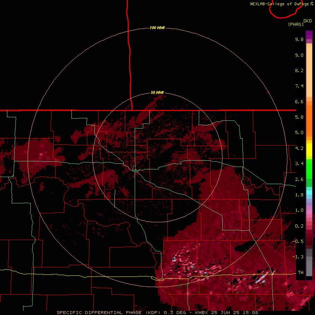Click the -0.5 scale value
Screen dimensions: 315x315
298,241
